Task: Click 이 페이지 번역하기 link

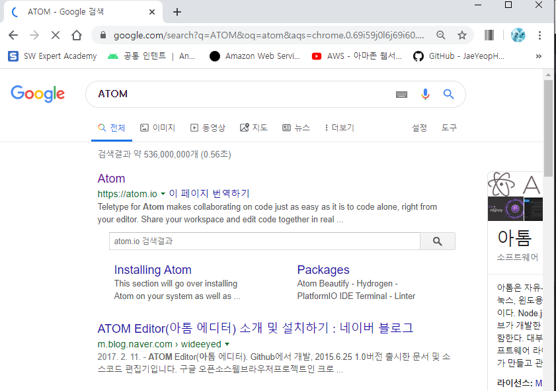Action: [x=209, y=193]
